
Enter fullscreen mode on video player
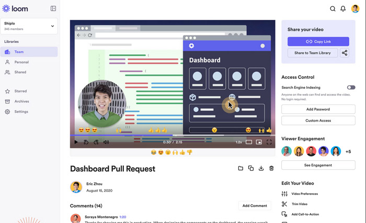point(269,142)
